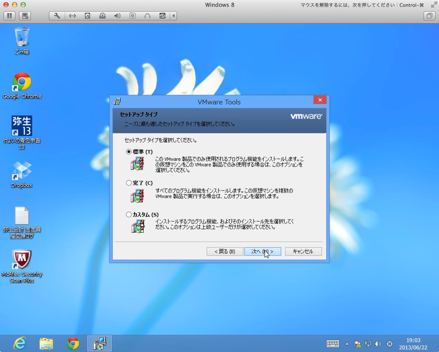439x352 pixels.
Task: Pause the virtual machine
Action: 9,16
